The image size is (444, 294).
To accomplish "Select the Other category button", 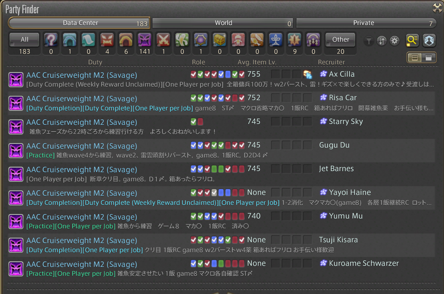I will coord(340,40).
